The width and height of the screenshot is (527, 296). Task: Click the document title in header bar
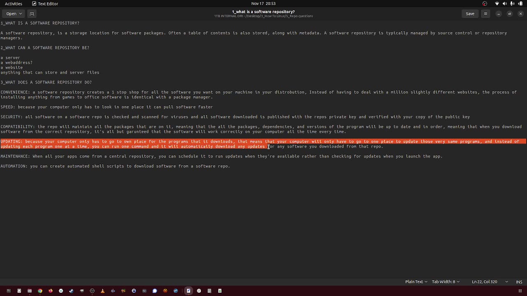(x=263, y=12)
